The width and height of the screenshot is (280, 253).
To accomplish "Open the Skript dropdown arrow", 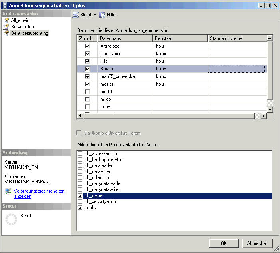I will pos(95,15).
